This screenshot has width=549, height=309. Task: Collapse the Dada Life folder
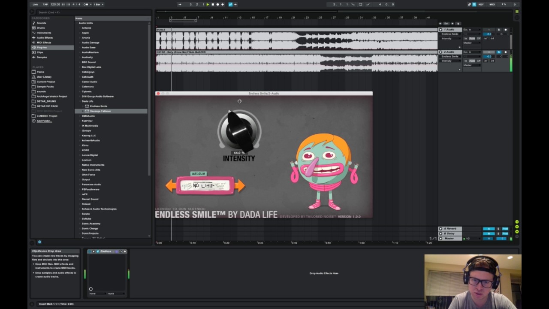coord(80,101)
